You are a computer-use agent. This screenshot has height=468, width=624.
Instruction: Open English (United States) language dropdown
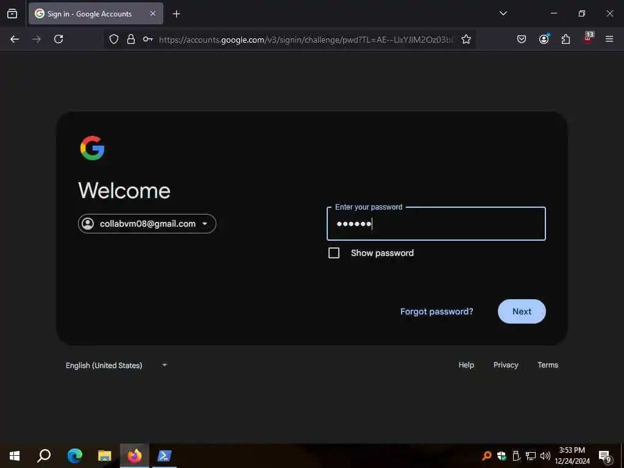pos(116,366)
